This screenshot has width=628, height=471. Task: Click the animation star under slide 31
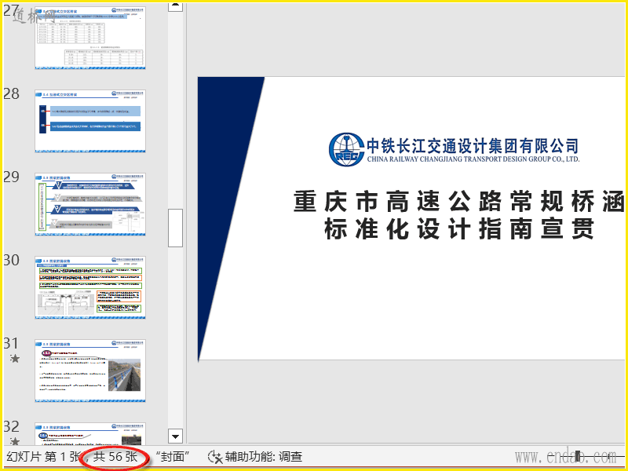click(15, 359)
